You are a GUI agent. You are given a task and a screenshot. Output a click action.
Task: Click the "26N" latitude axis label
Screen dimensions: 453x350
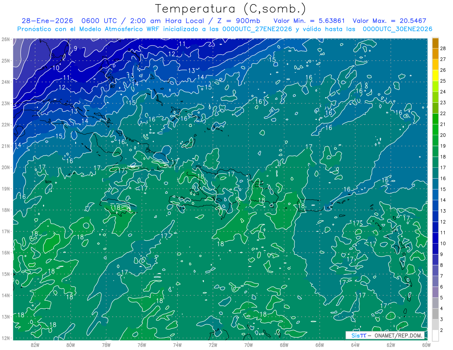pos(6,39)
